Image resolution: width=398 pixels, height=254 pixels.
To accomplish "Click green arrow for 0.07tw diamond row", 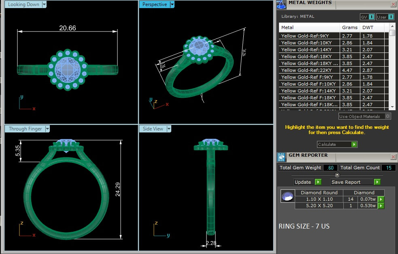I will click(x=381, y=199).
